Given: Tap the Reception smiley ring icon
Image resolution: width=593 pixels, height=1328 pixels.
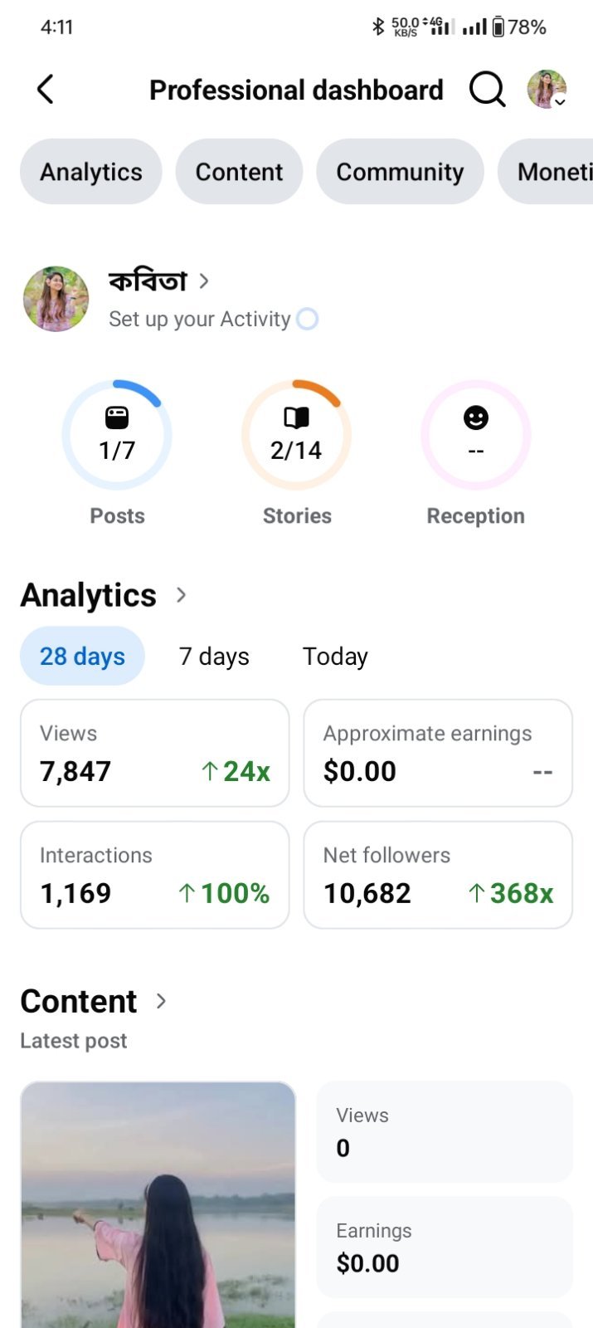Looking at the screenshot, I should 476,435.
